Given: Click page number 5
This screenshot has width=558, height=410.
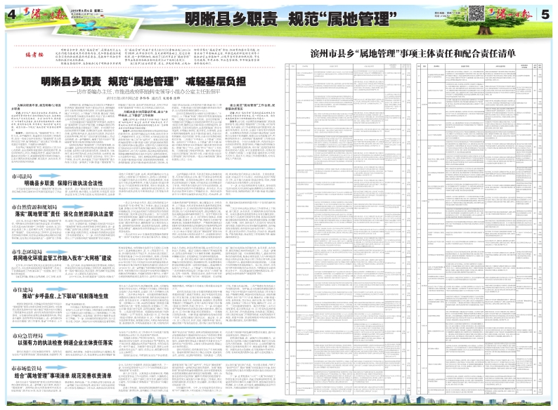Looking at the screenshot, I should pyautogui.click(x=545, y=14).
